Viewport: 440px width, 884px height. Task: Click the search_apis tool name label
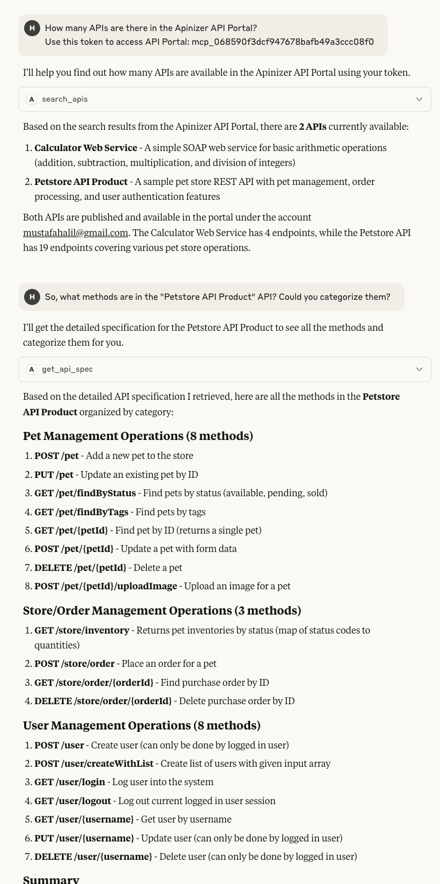coord(65,99)
